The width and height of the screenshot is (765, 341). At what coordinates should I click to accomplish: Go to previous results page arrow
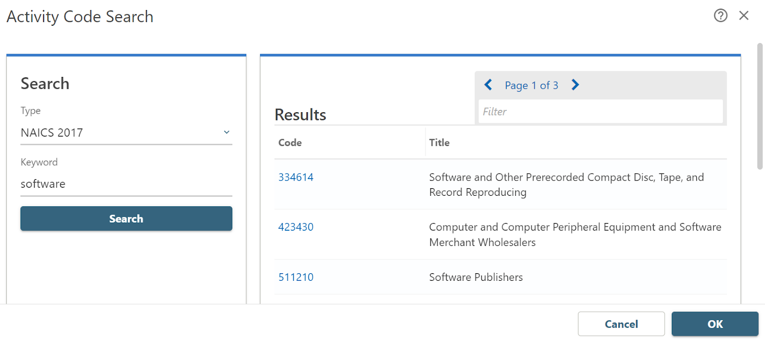pos(488,85)
